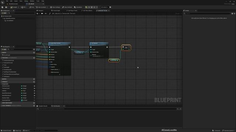Click Add in Components panel

4,13
